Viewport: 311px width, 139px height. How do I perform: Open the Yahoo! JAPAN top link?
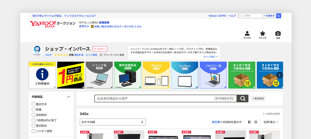point(217,16)
